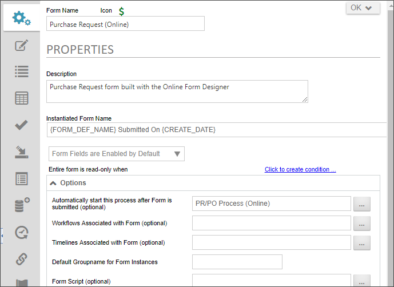
Task: Open the OK button dropdown
Action: (x=363, y=8)
